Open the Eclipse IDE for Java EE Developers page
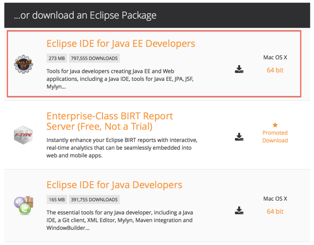This screenshot has width=314, height=245. 121,44
